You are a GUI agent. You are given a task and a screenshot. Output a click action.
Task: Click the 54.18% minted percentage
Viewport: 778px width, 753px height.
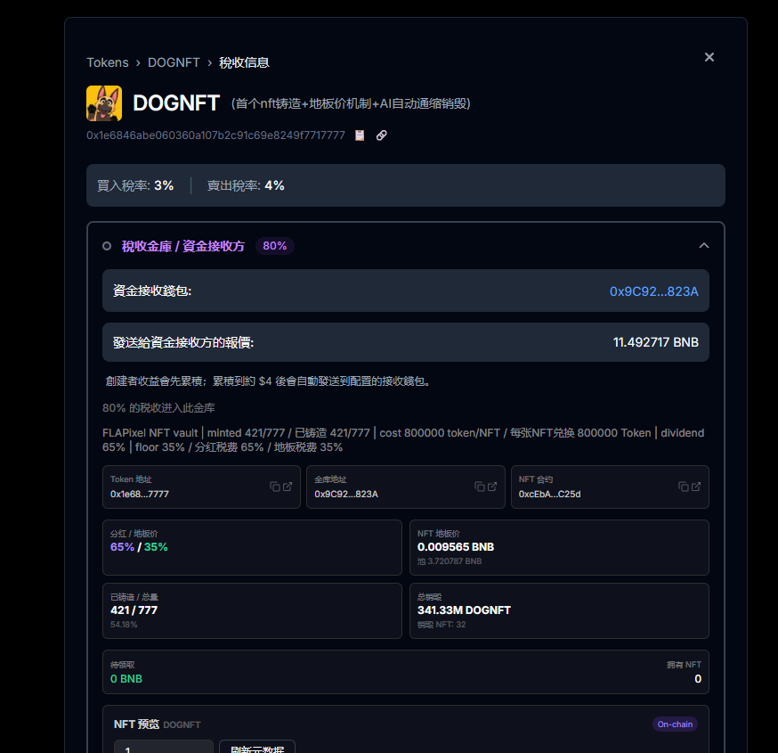click(x=124, y=625)
